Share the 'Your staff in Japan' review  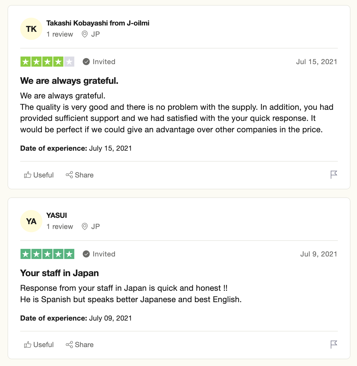click(x=80, y=345)
